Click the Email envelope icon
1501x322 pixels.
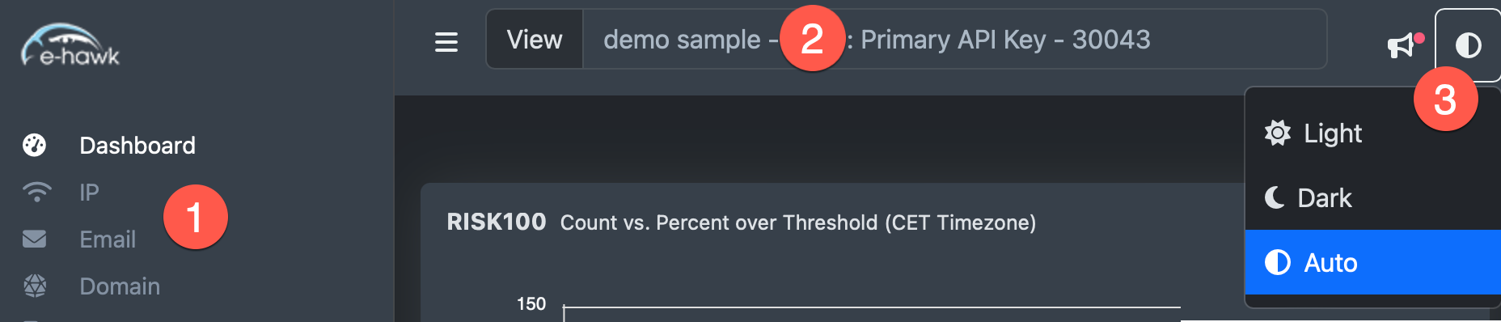(35, 239)
